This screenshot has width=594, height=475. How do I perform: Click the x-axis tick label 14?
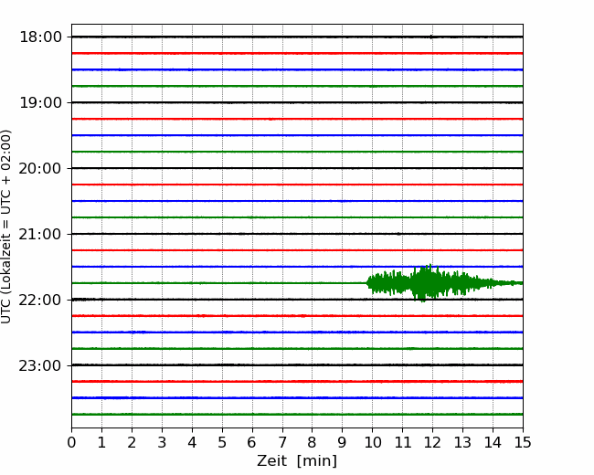(x=493, y=442)
